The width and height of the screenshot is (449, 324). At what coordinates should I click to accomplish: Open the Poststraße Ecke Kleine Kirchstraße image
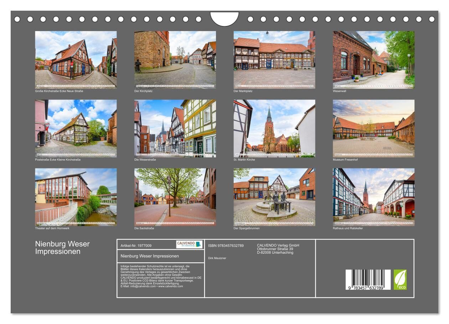click(x=76, y=128)
